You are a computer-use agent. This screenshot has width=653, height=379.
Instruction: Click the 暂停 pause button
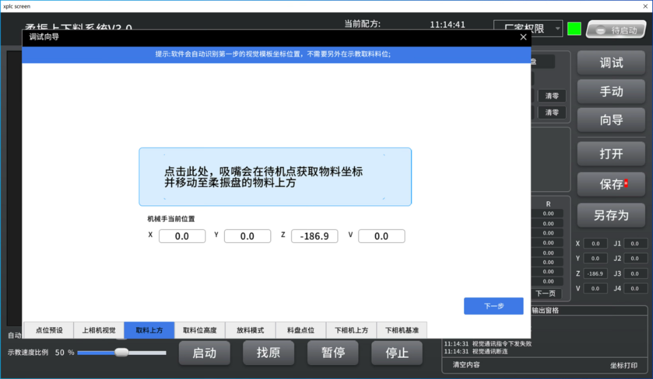333,353
